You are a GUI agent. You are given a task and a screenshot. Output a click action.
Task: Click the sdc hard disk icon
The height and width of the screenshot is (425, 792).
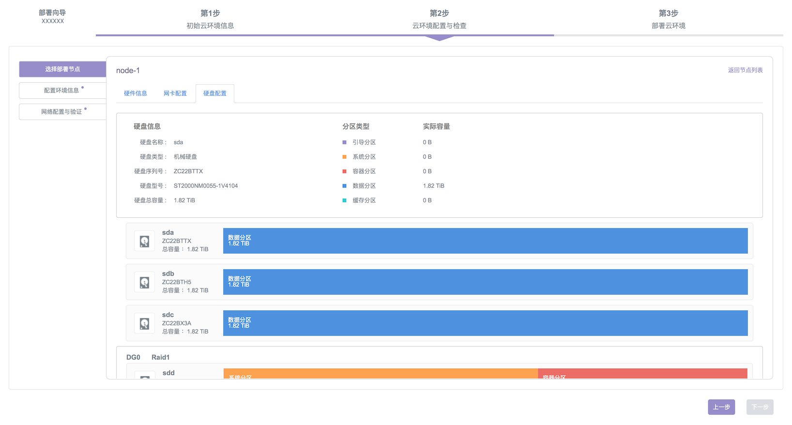pyautogui.click(x=144, y=323)
